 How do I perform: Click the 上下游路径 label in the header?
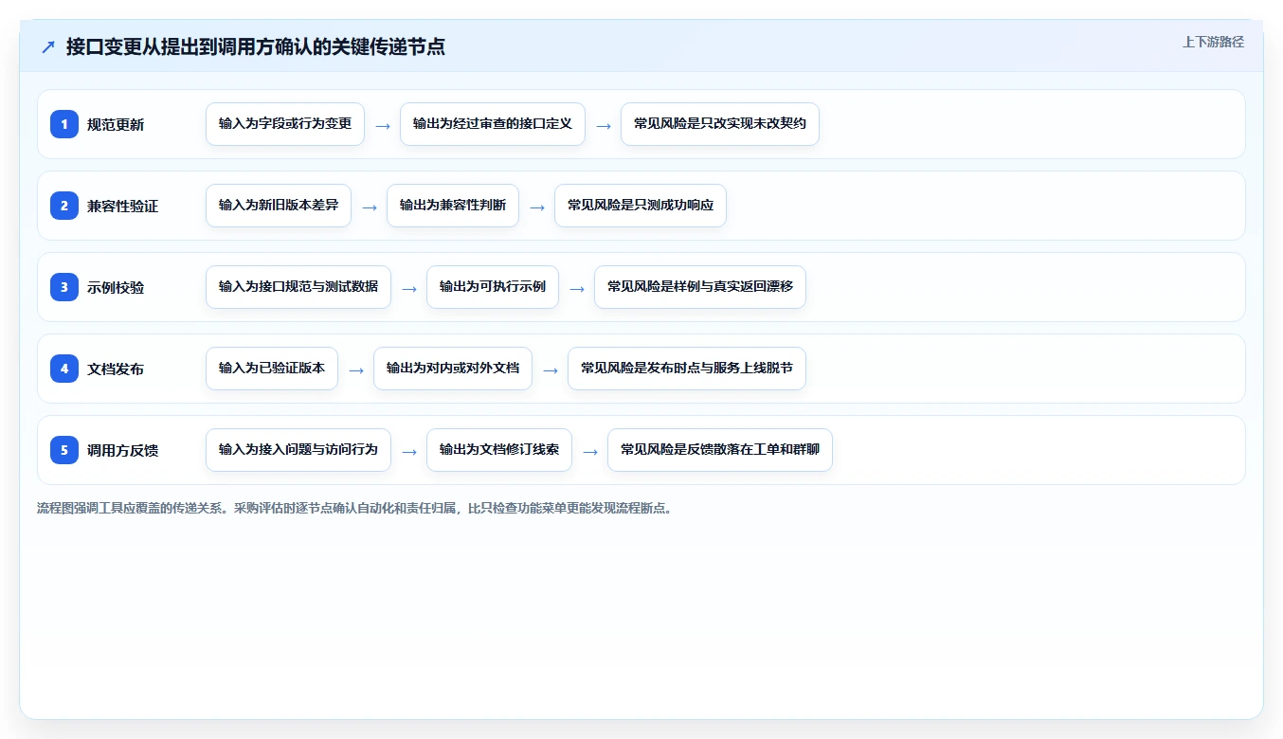coord(1213,43)
